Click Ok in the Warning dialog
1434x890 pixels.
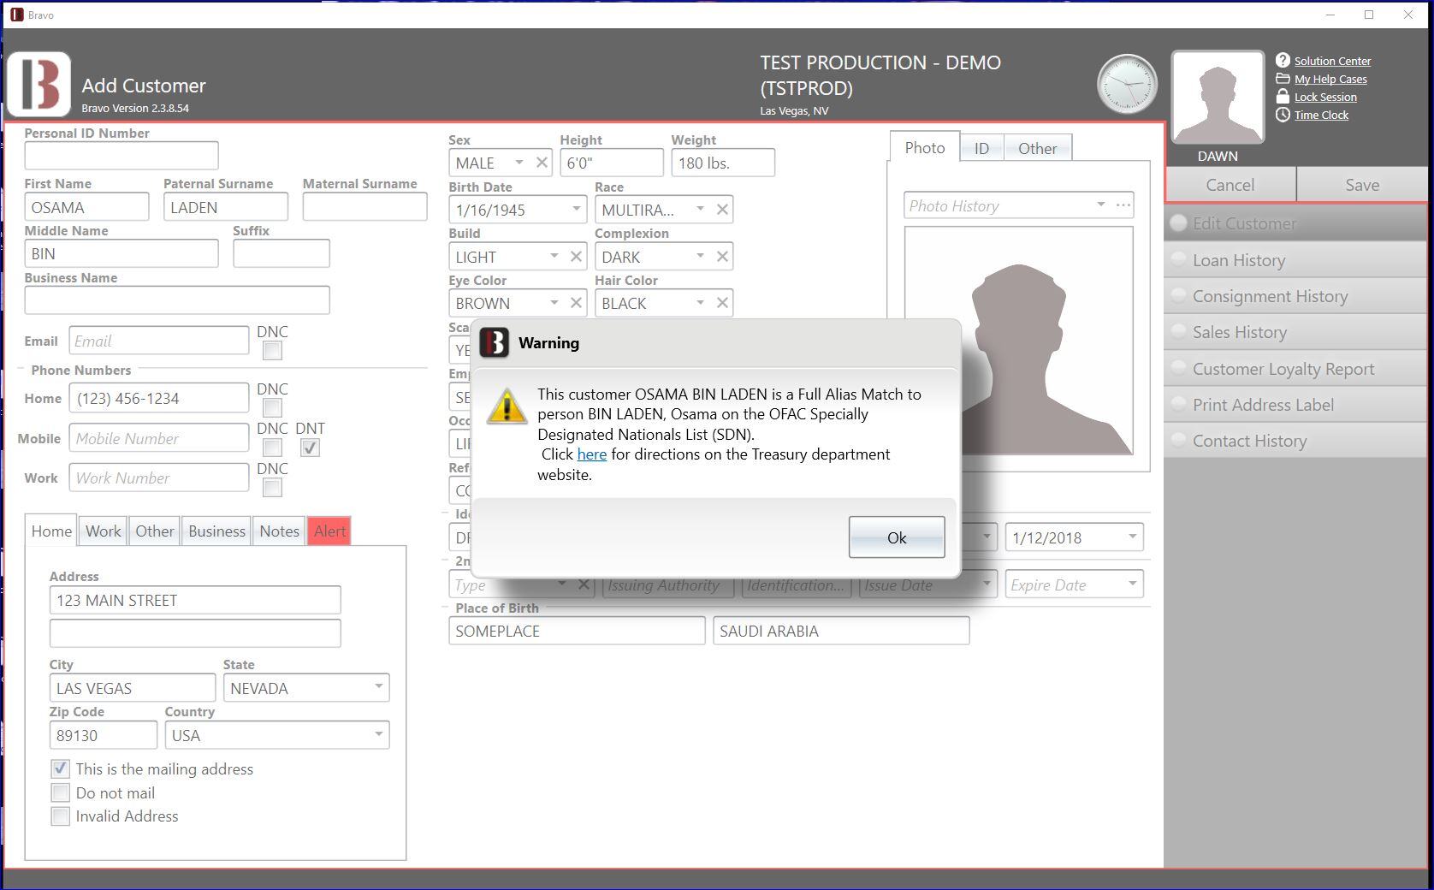click(x=897, y=537)
